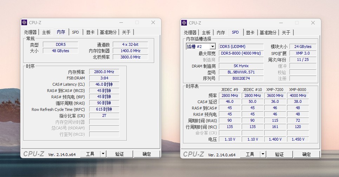Click 4000 MHz frequency cell in XMP-8000

pyautogui.click(x=298, y=95)
